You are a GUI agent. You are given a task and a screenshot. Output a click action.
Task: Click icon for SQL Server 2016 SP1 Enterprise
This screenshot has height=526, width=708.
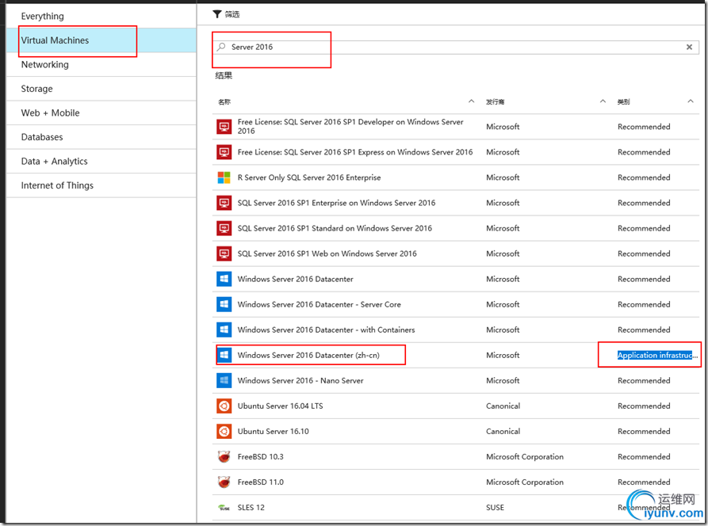click(x=224, y=203)
